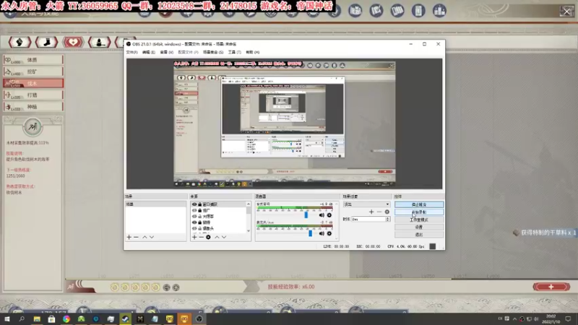The width and height of the screenshot is (578, 325).
Task: Click the sources list scroll-down arrow
Action: pos(249,231)
